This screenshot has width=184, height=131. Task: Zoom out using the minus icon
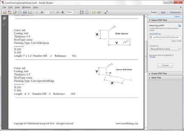[x=57, y=12]
